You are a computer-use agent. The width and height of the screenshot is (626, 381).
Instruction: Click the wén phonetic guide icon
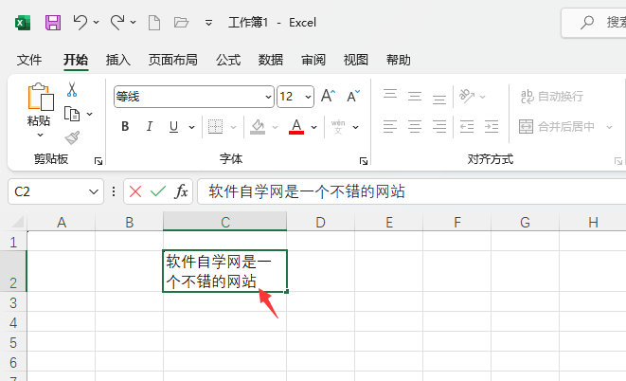[x=338, y=127]
